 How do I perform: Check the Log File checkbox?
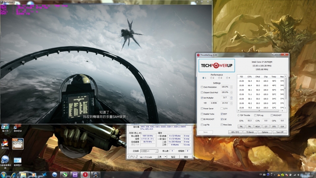(202, 125)
